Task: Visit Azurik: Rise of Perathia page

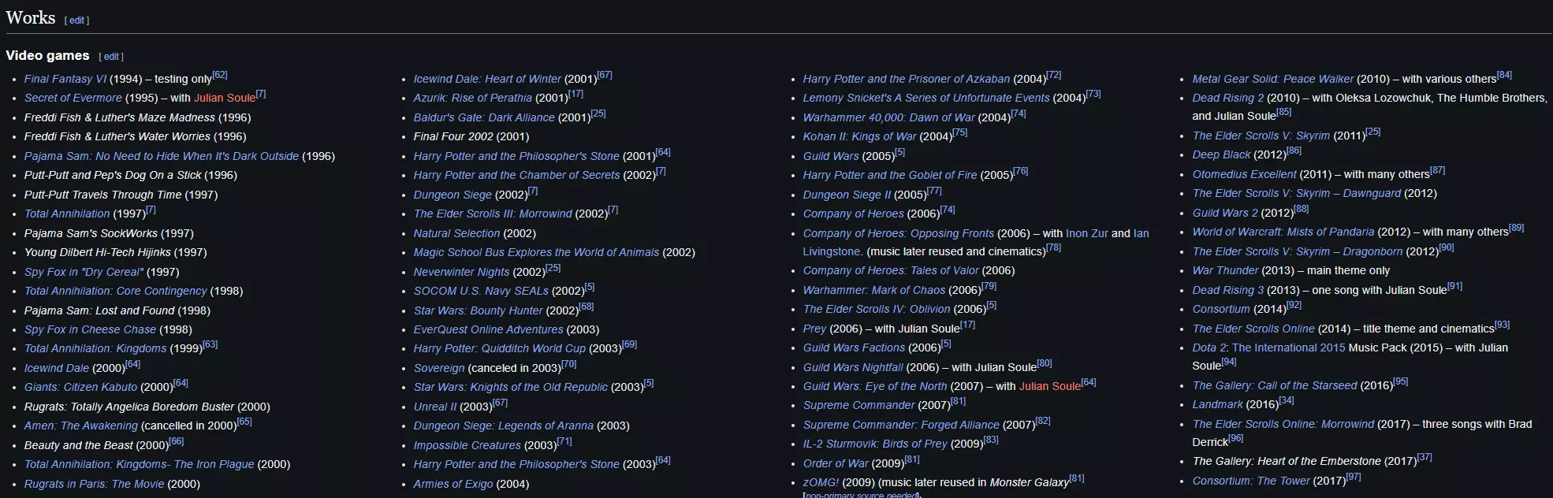Action: 473,98
